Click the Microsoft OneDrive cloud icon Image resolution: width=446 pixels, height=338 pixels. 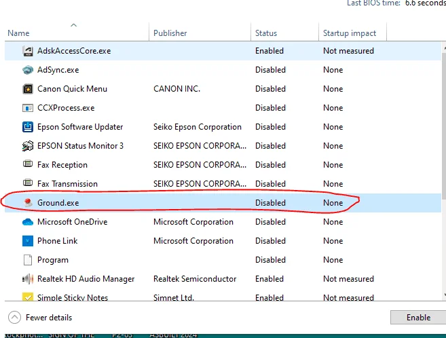(28, 222)
